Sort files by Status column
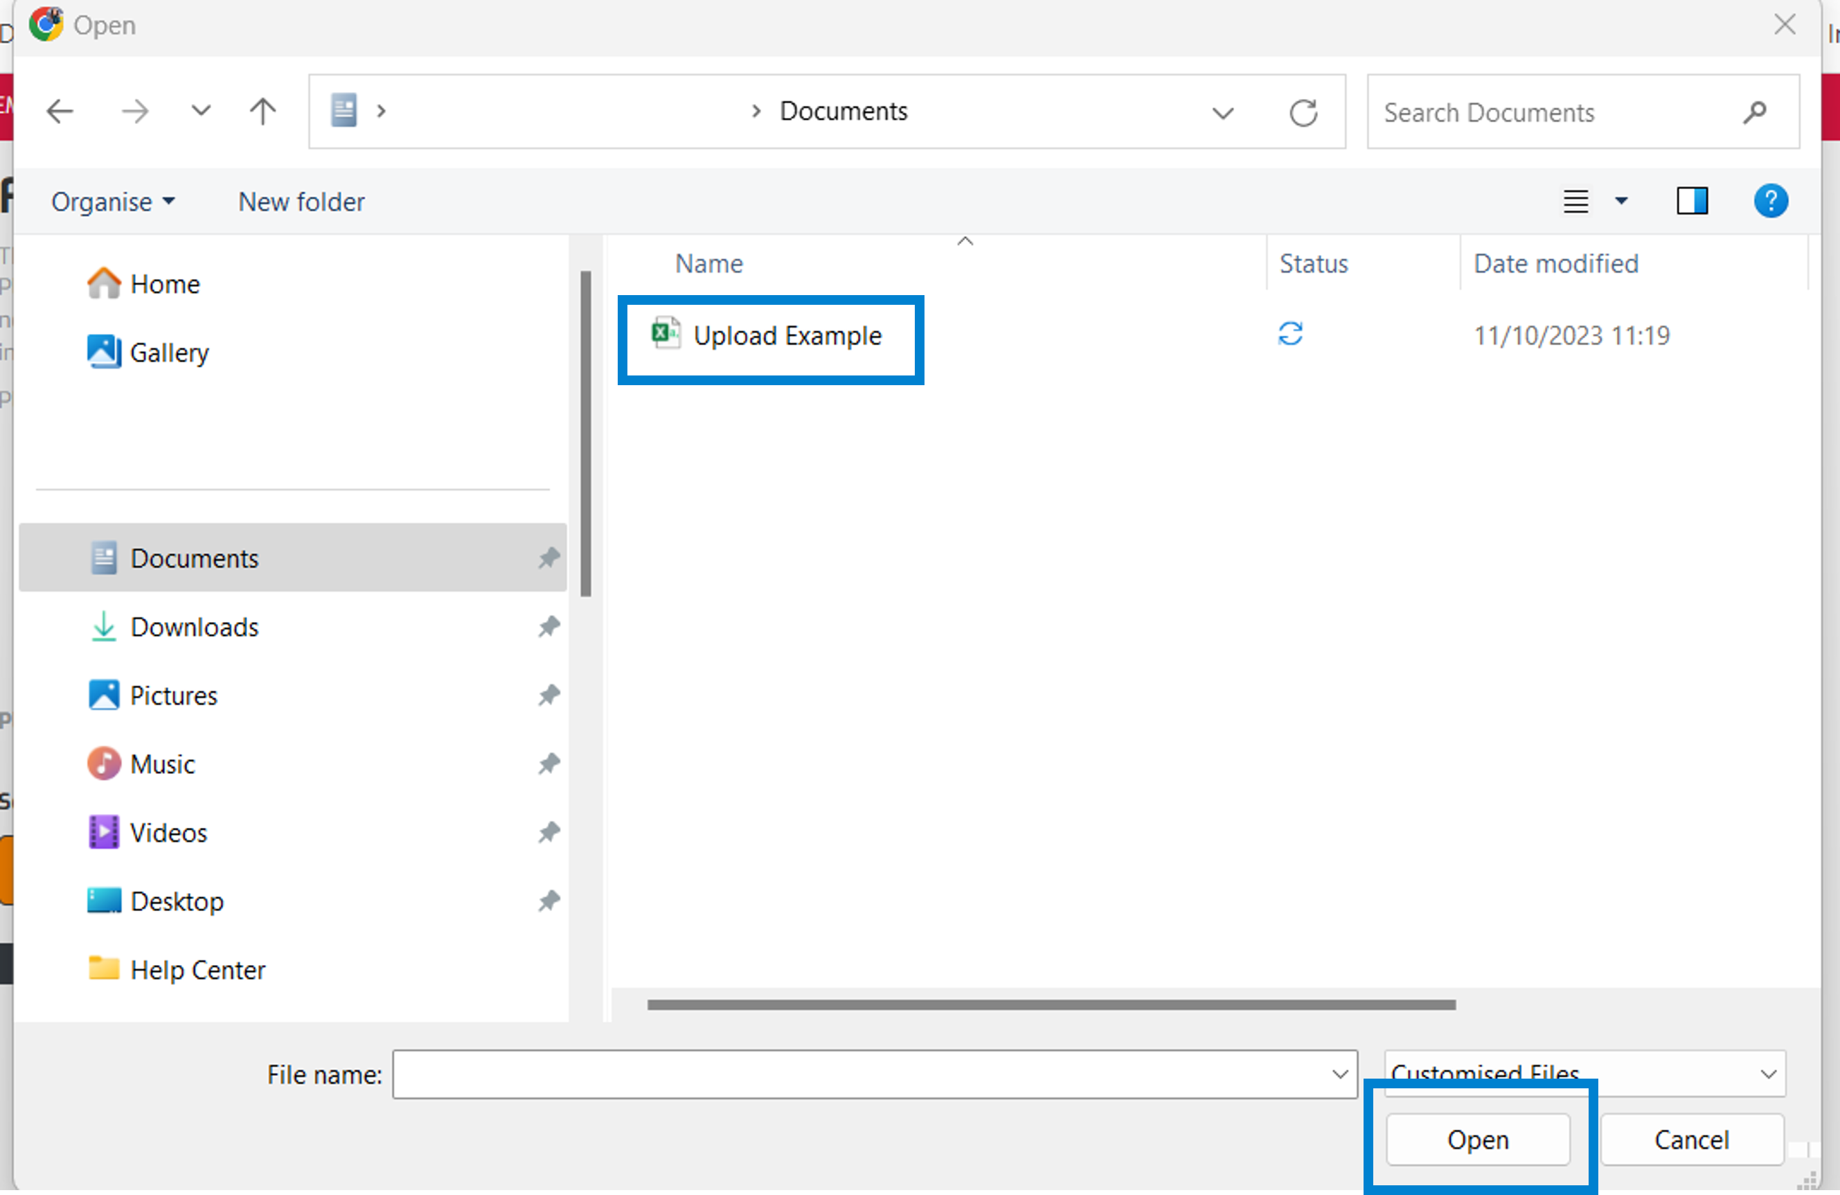 (1314, 264)
